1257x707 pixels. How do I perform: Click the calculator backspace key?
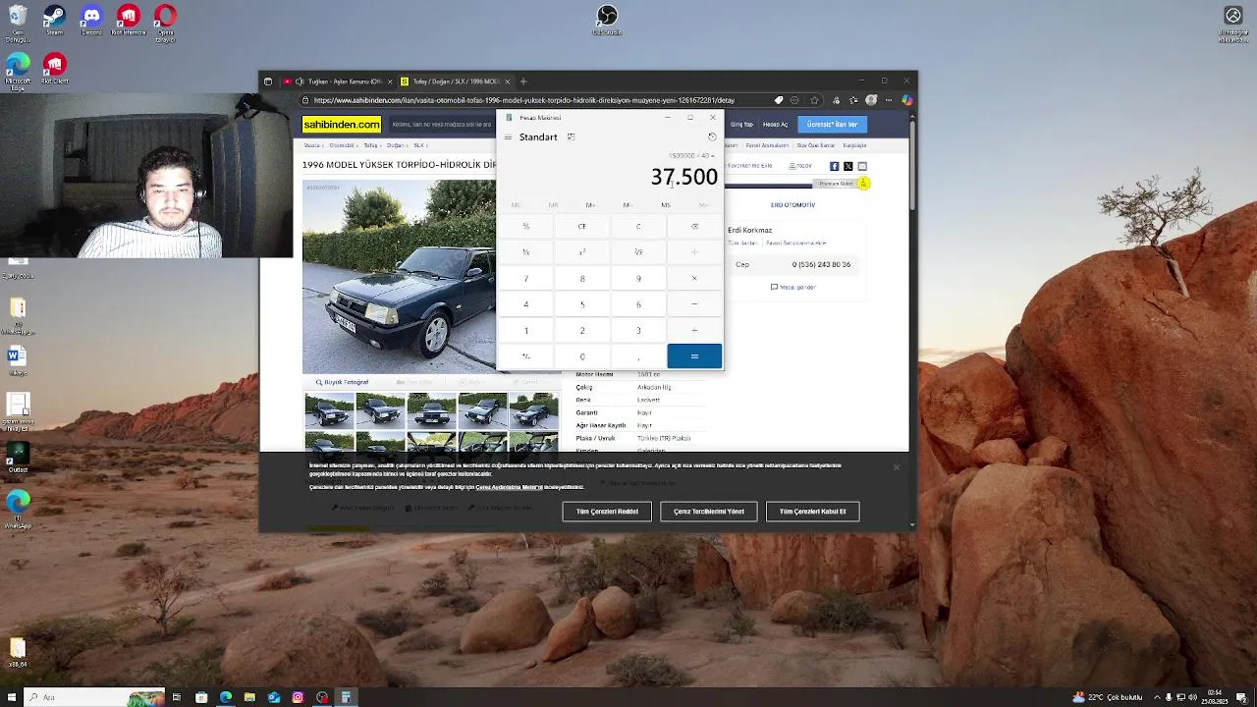click(694, 226)
